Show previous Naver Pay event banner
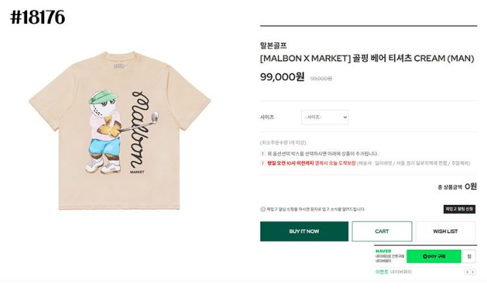 (x=467, y=272)
